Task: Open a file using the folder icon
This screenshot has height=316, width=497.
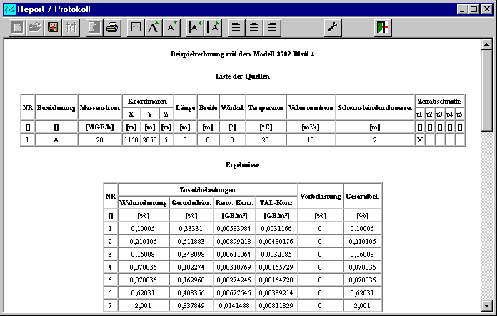Action: pyautogui.click(x=35, y=28)
